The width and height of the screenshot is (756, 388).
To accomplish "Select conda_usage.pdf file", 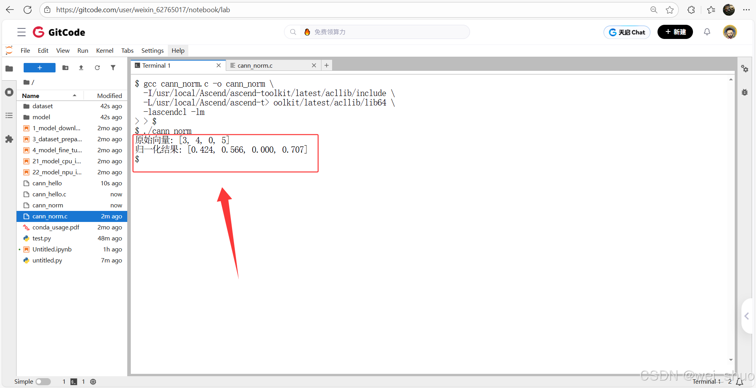I will [72, 227].
